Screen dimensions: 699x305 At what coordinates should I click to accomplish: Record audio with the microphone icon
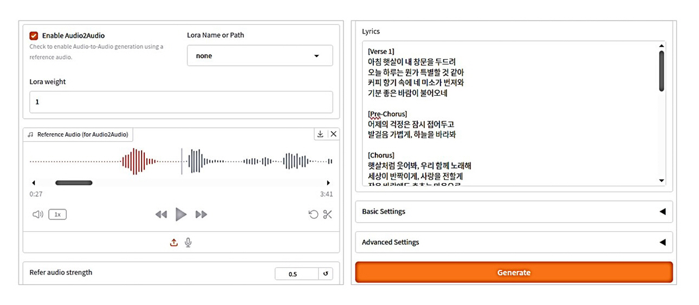[188, 243]
